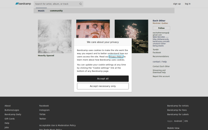
Task: Open the footer TikTok link
Action: point(42,114)
